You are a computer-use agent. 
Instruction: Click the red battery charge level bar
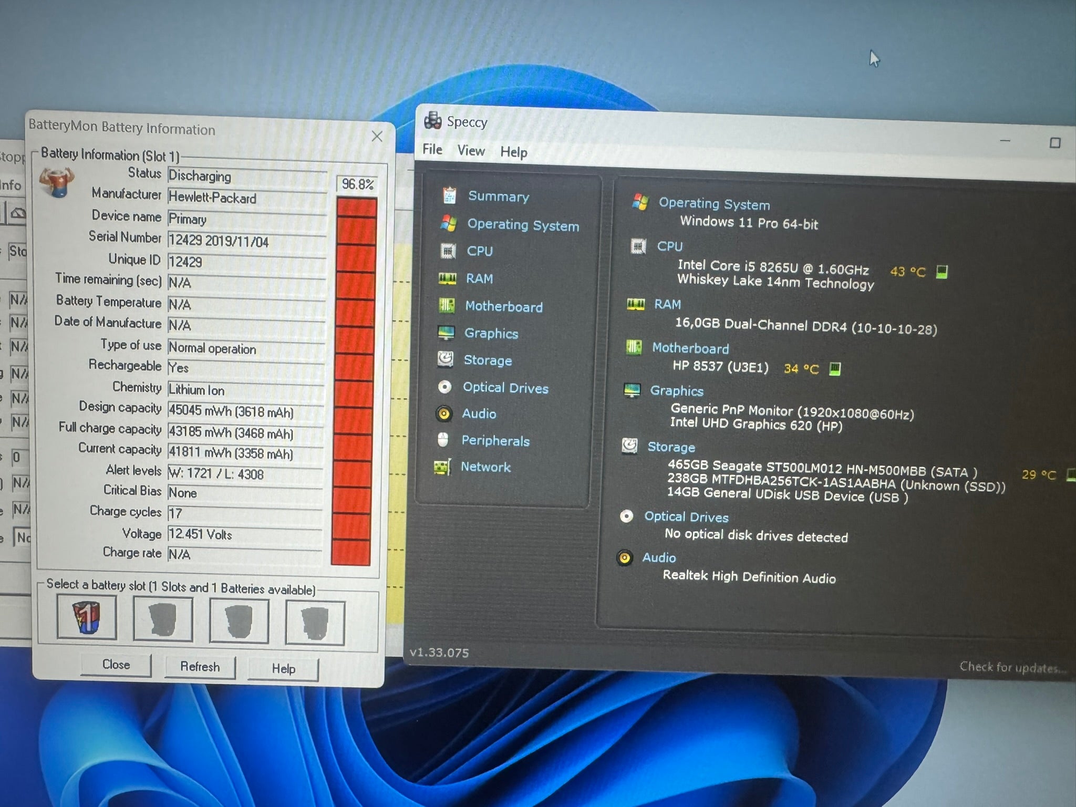point(355,381)
